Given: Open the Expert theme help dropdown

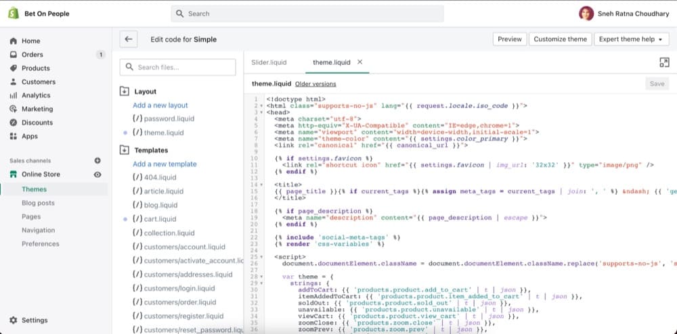Looking at the screenshot, I should [x=631, y=39].
